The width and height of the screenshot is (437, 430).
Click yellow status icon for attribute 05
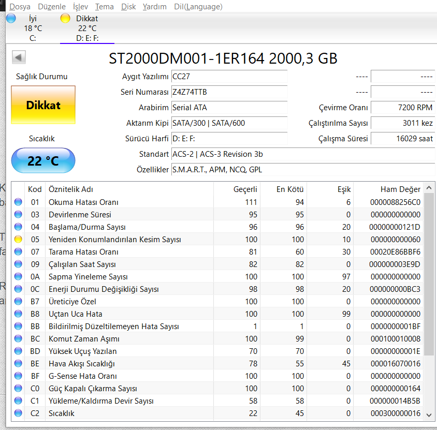19,240
